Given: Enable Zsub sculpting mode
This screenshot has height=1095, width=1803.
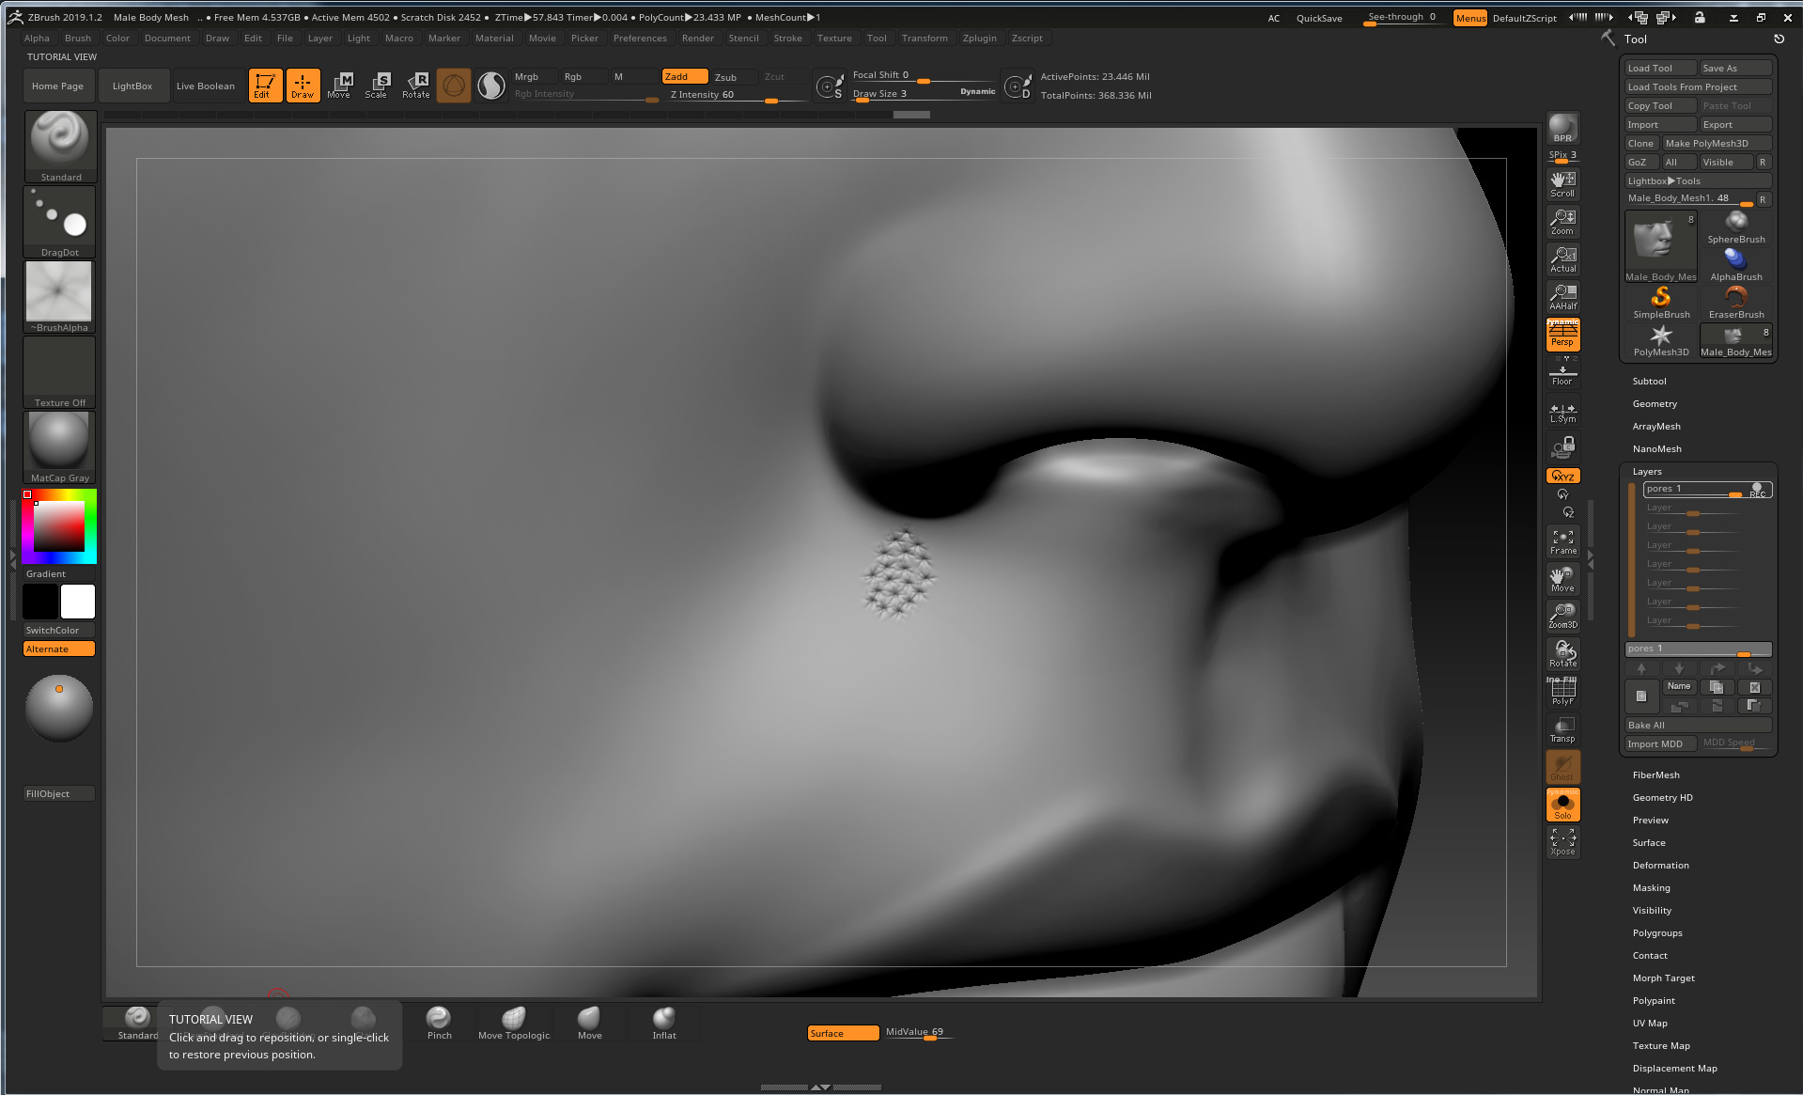Looking at the screenshot, I should coord(725,77).
